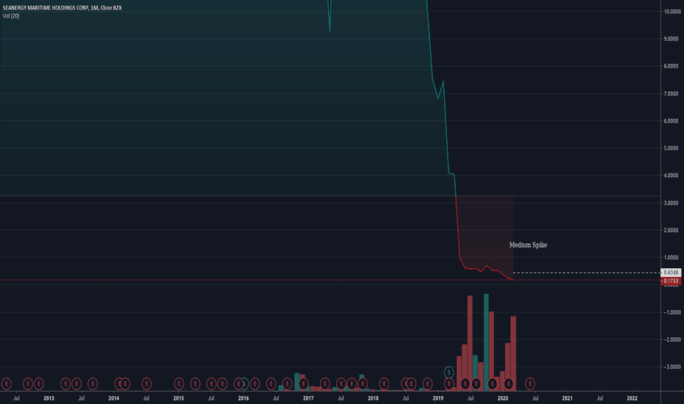Click the E marker directly under the 2019 S marker

coord(449,384)
